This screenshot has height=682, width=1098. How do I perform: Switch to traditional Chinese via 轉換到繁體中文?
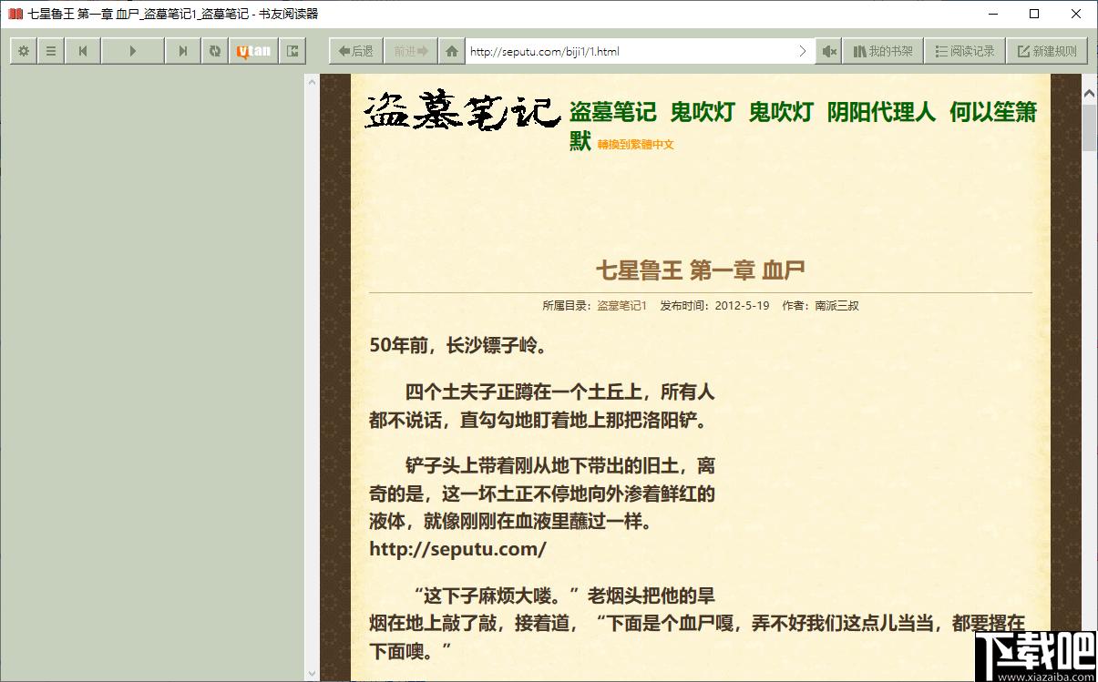tap(636, 144)
